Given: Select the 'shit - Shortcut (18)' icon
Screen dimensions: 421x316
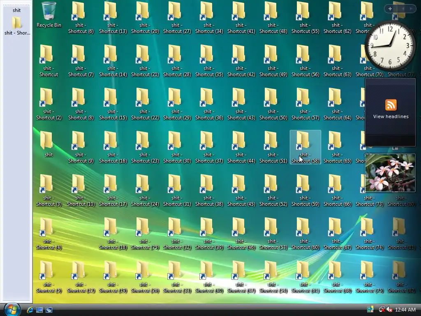Looking at the screenshot, I should pos(113,234).
